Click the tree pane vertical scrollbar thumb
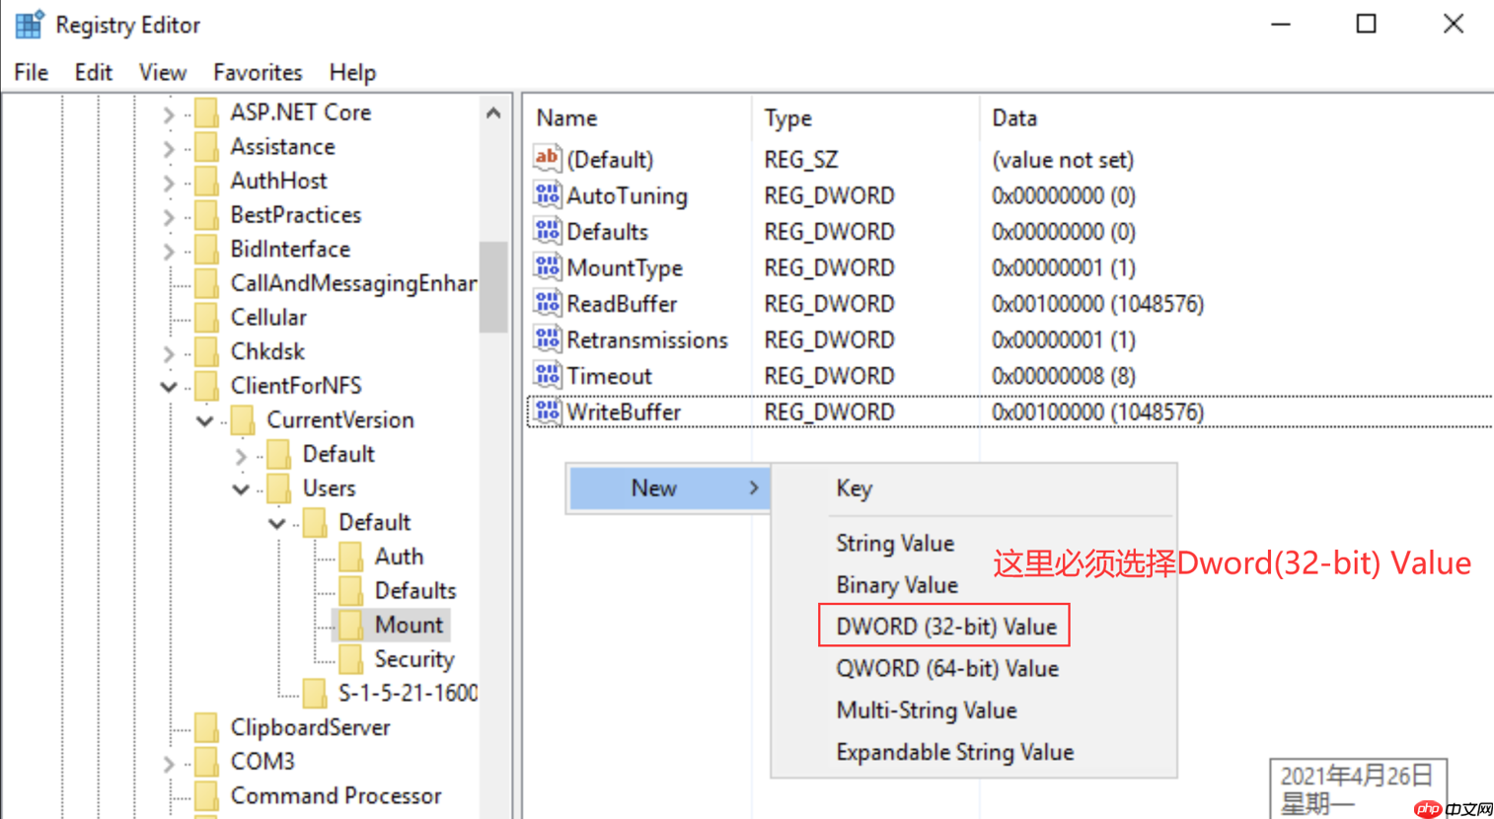This screenshot has width=1494, height=819. coord(493,286)
